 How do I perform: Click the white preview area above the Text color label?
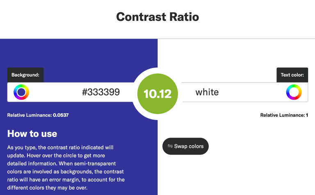236,53
